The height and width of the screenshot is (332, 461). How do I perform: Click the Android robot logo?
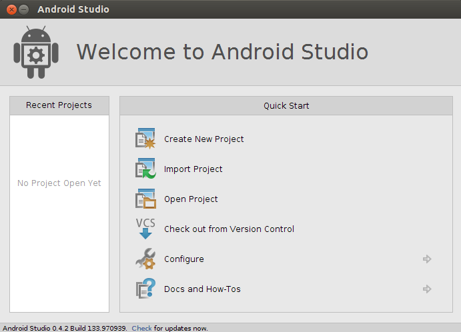coord(36,52)
